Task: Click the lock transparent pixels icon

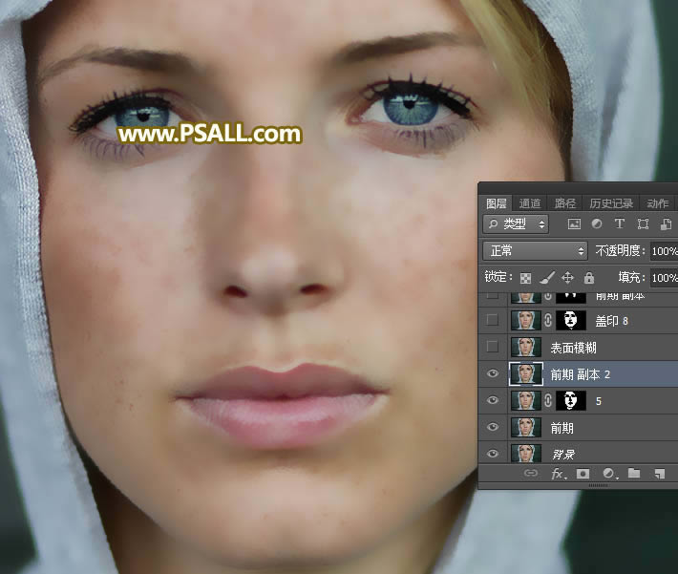Action: [x=525, y=278]
